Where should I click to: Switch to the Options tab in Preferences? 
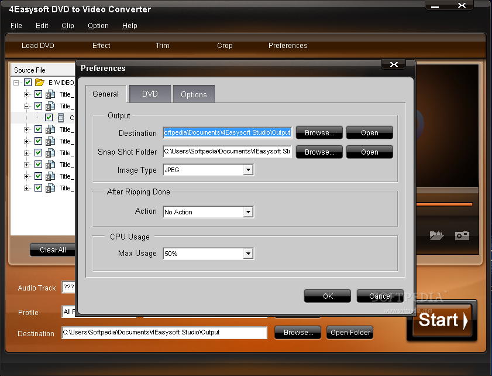point(194,94)
